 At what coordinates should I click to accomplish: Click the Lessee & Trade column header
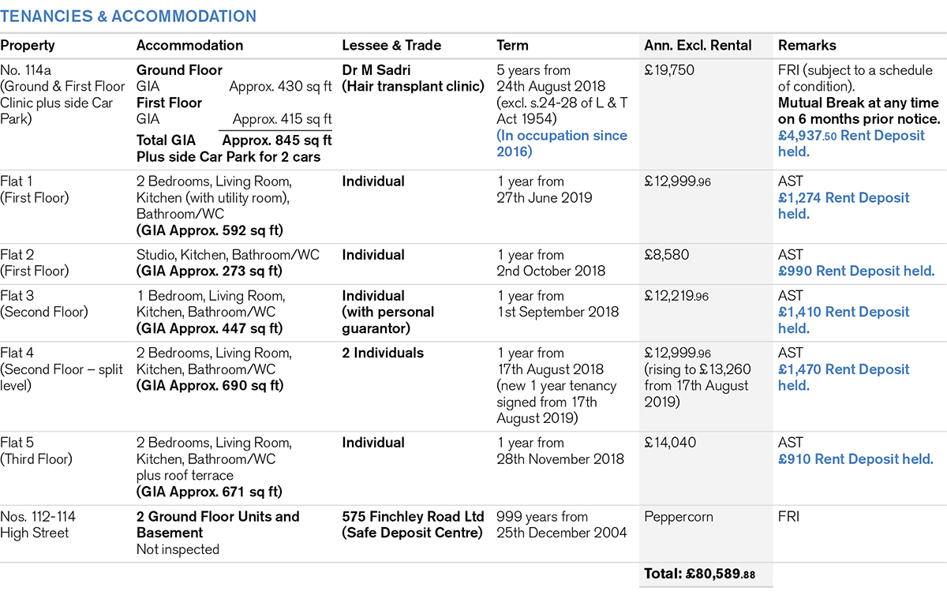pyautogui.click(x=391, y=45)
